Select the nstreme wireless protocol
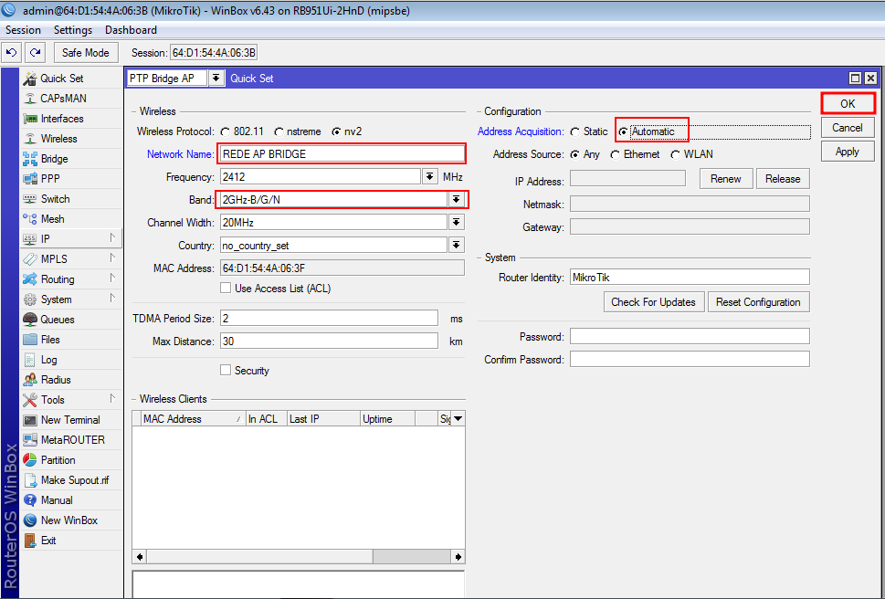 [279, 131]
